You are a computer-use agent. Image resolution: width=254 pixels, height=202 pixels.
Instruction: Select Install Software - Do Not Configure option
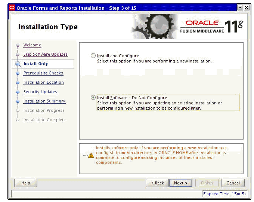click(93, 98)
